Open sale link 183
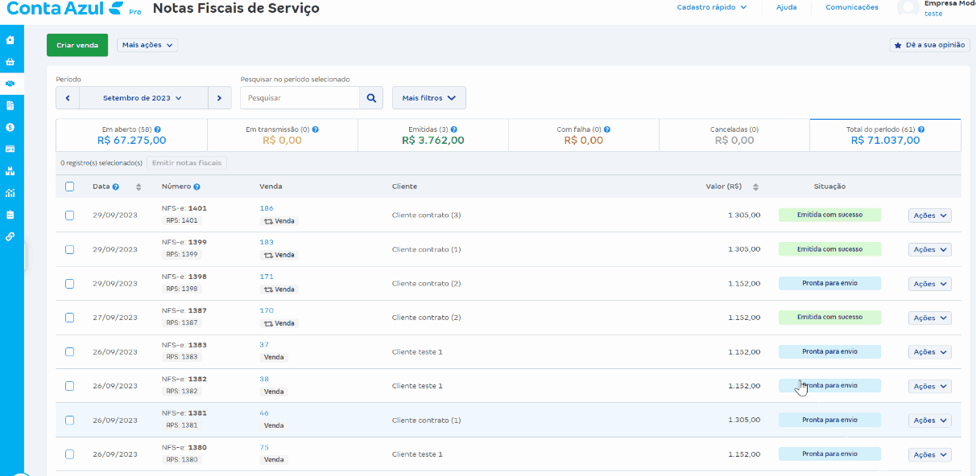Viewport: 976px width, 476px height. 267,242
